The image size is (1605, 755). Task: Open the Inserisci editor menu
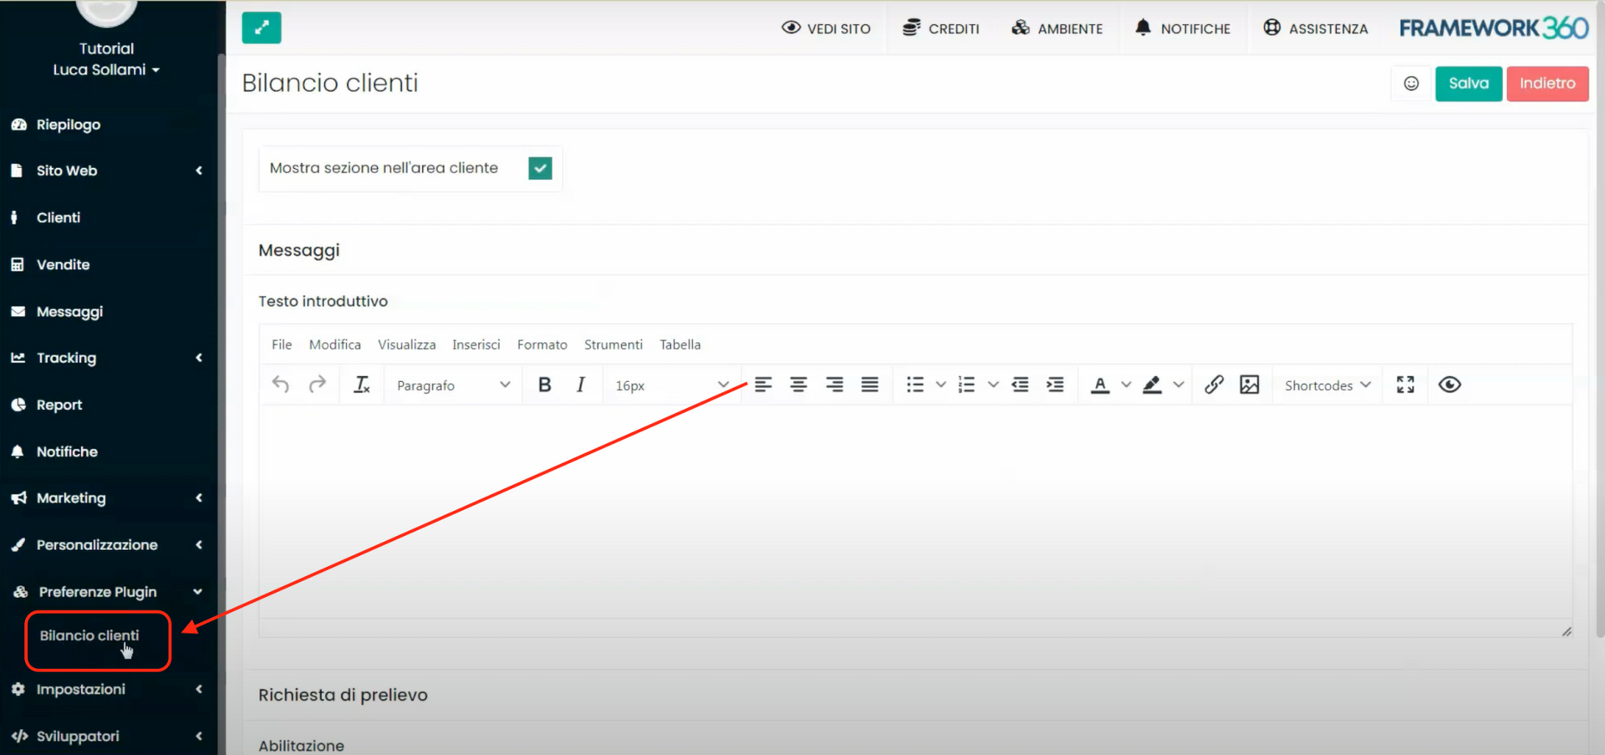click(x=476, y=344)
